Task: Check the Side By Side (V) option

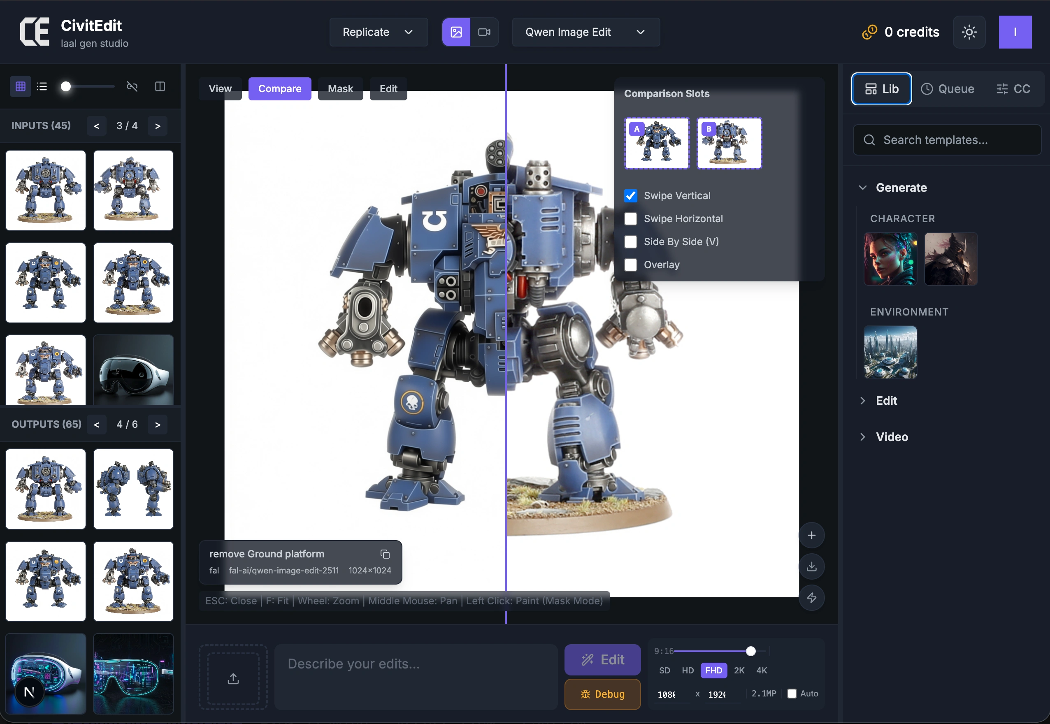Action: coord(631,242)
